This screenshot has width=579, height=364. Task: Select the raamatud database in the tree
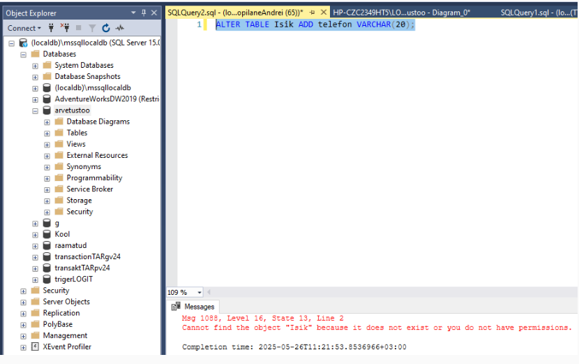[71, 245]
